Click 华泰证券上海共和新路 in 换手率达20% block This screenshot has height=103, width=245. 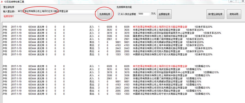coord(158,45)
